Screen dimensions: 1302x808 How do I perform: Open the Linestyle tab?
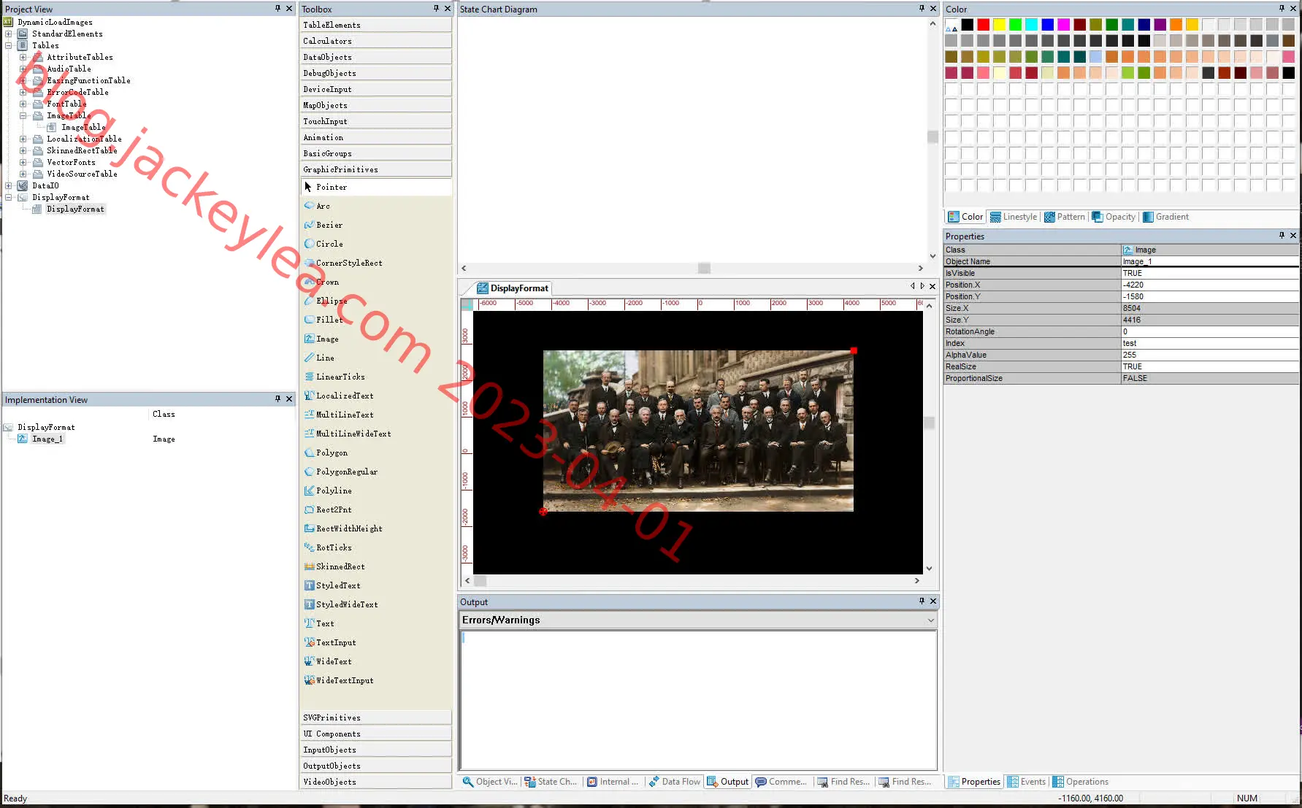pos(1014,217)
